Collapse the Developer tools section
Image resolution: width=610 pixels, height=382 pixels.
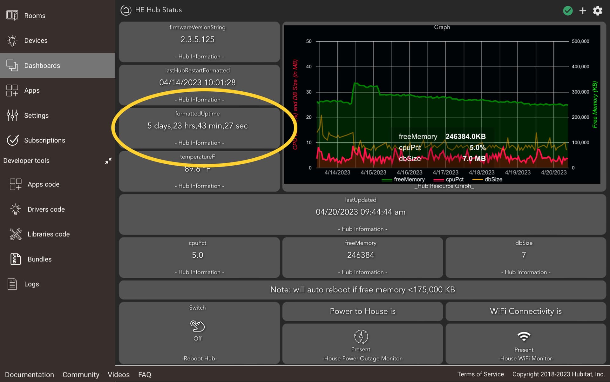[108, 161]
